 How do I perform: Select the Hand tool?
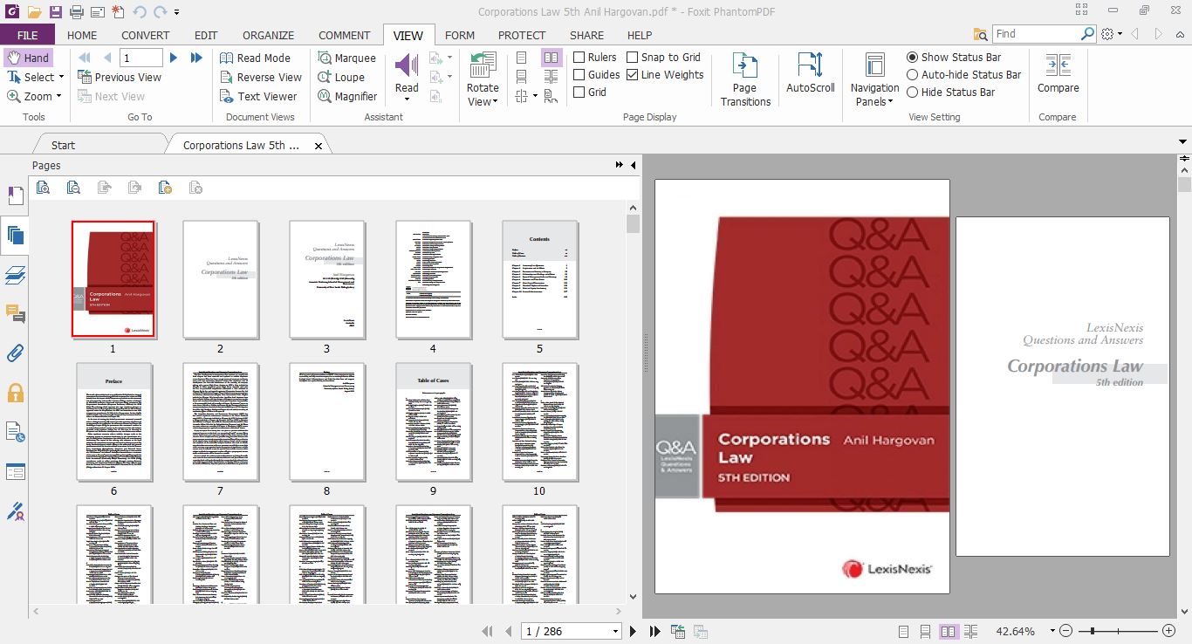coord(29,58)
